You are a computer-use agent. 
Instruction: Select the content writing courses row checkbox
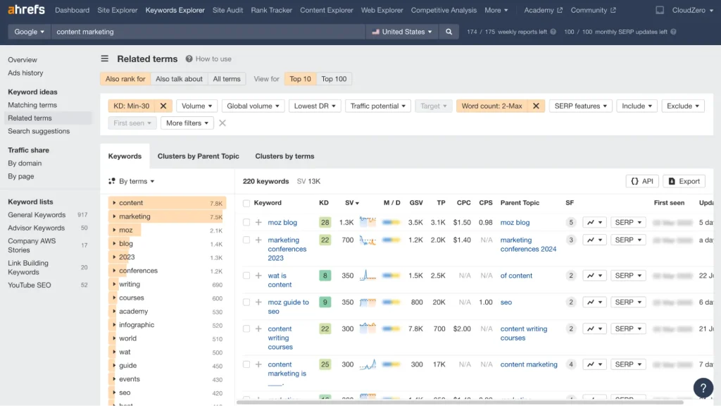pos(248,328)
